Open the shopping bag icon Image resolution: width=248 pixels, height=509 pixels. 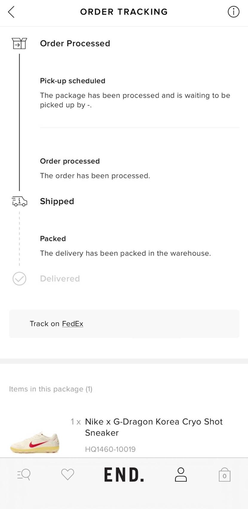click(224, 475)
